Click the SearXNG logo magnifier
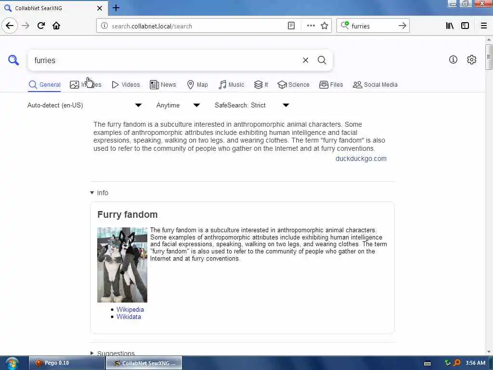The image size is (493, 370). tap(13, 60)
